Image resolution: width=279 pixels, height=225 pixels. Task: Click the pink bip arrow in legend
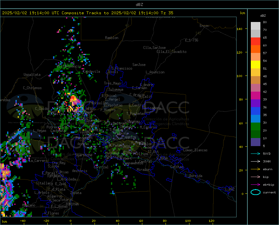pyautogui.click(x=255, y=177)
